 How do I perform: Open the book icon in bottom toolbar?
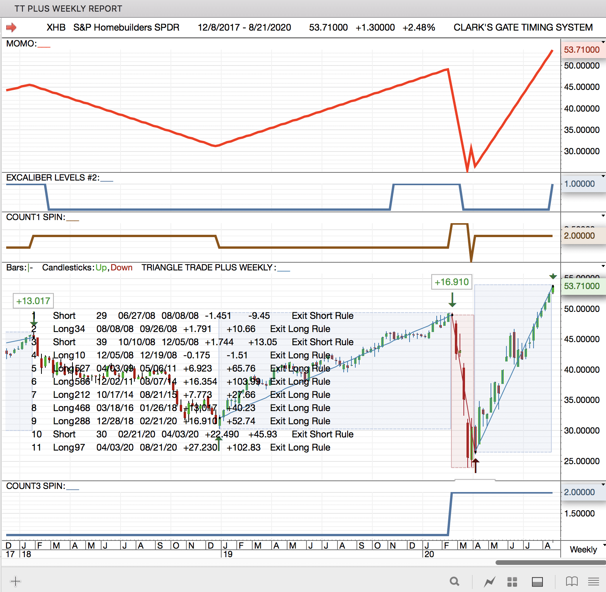[x=572, y=581]
